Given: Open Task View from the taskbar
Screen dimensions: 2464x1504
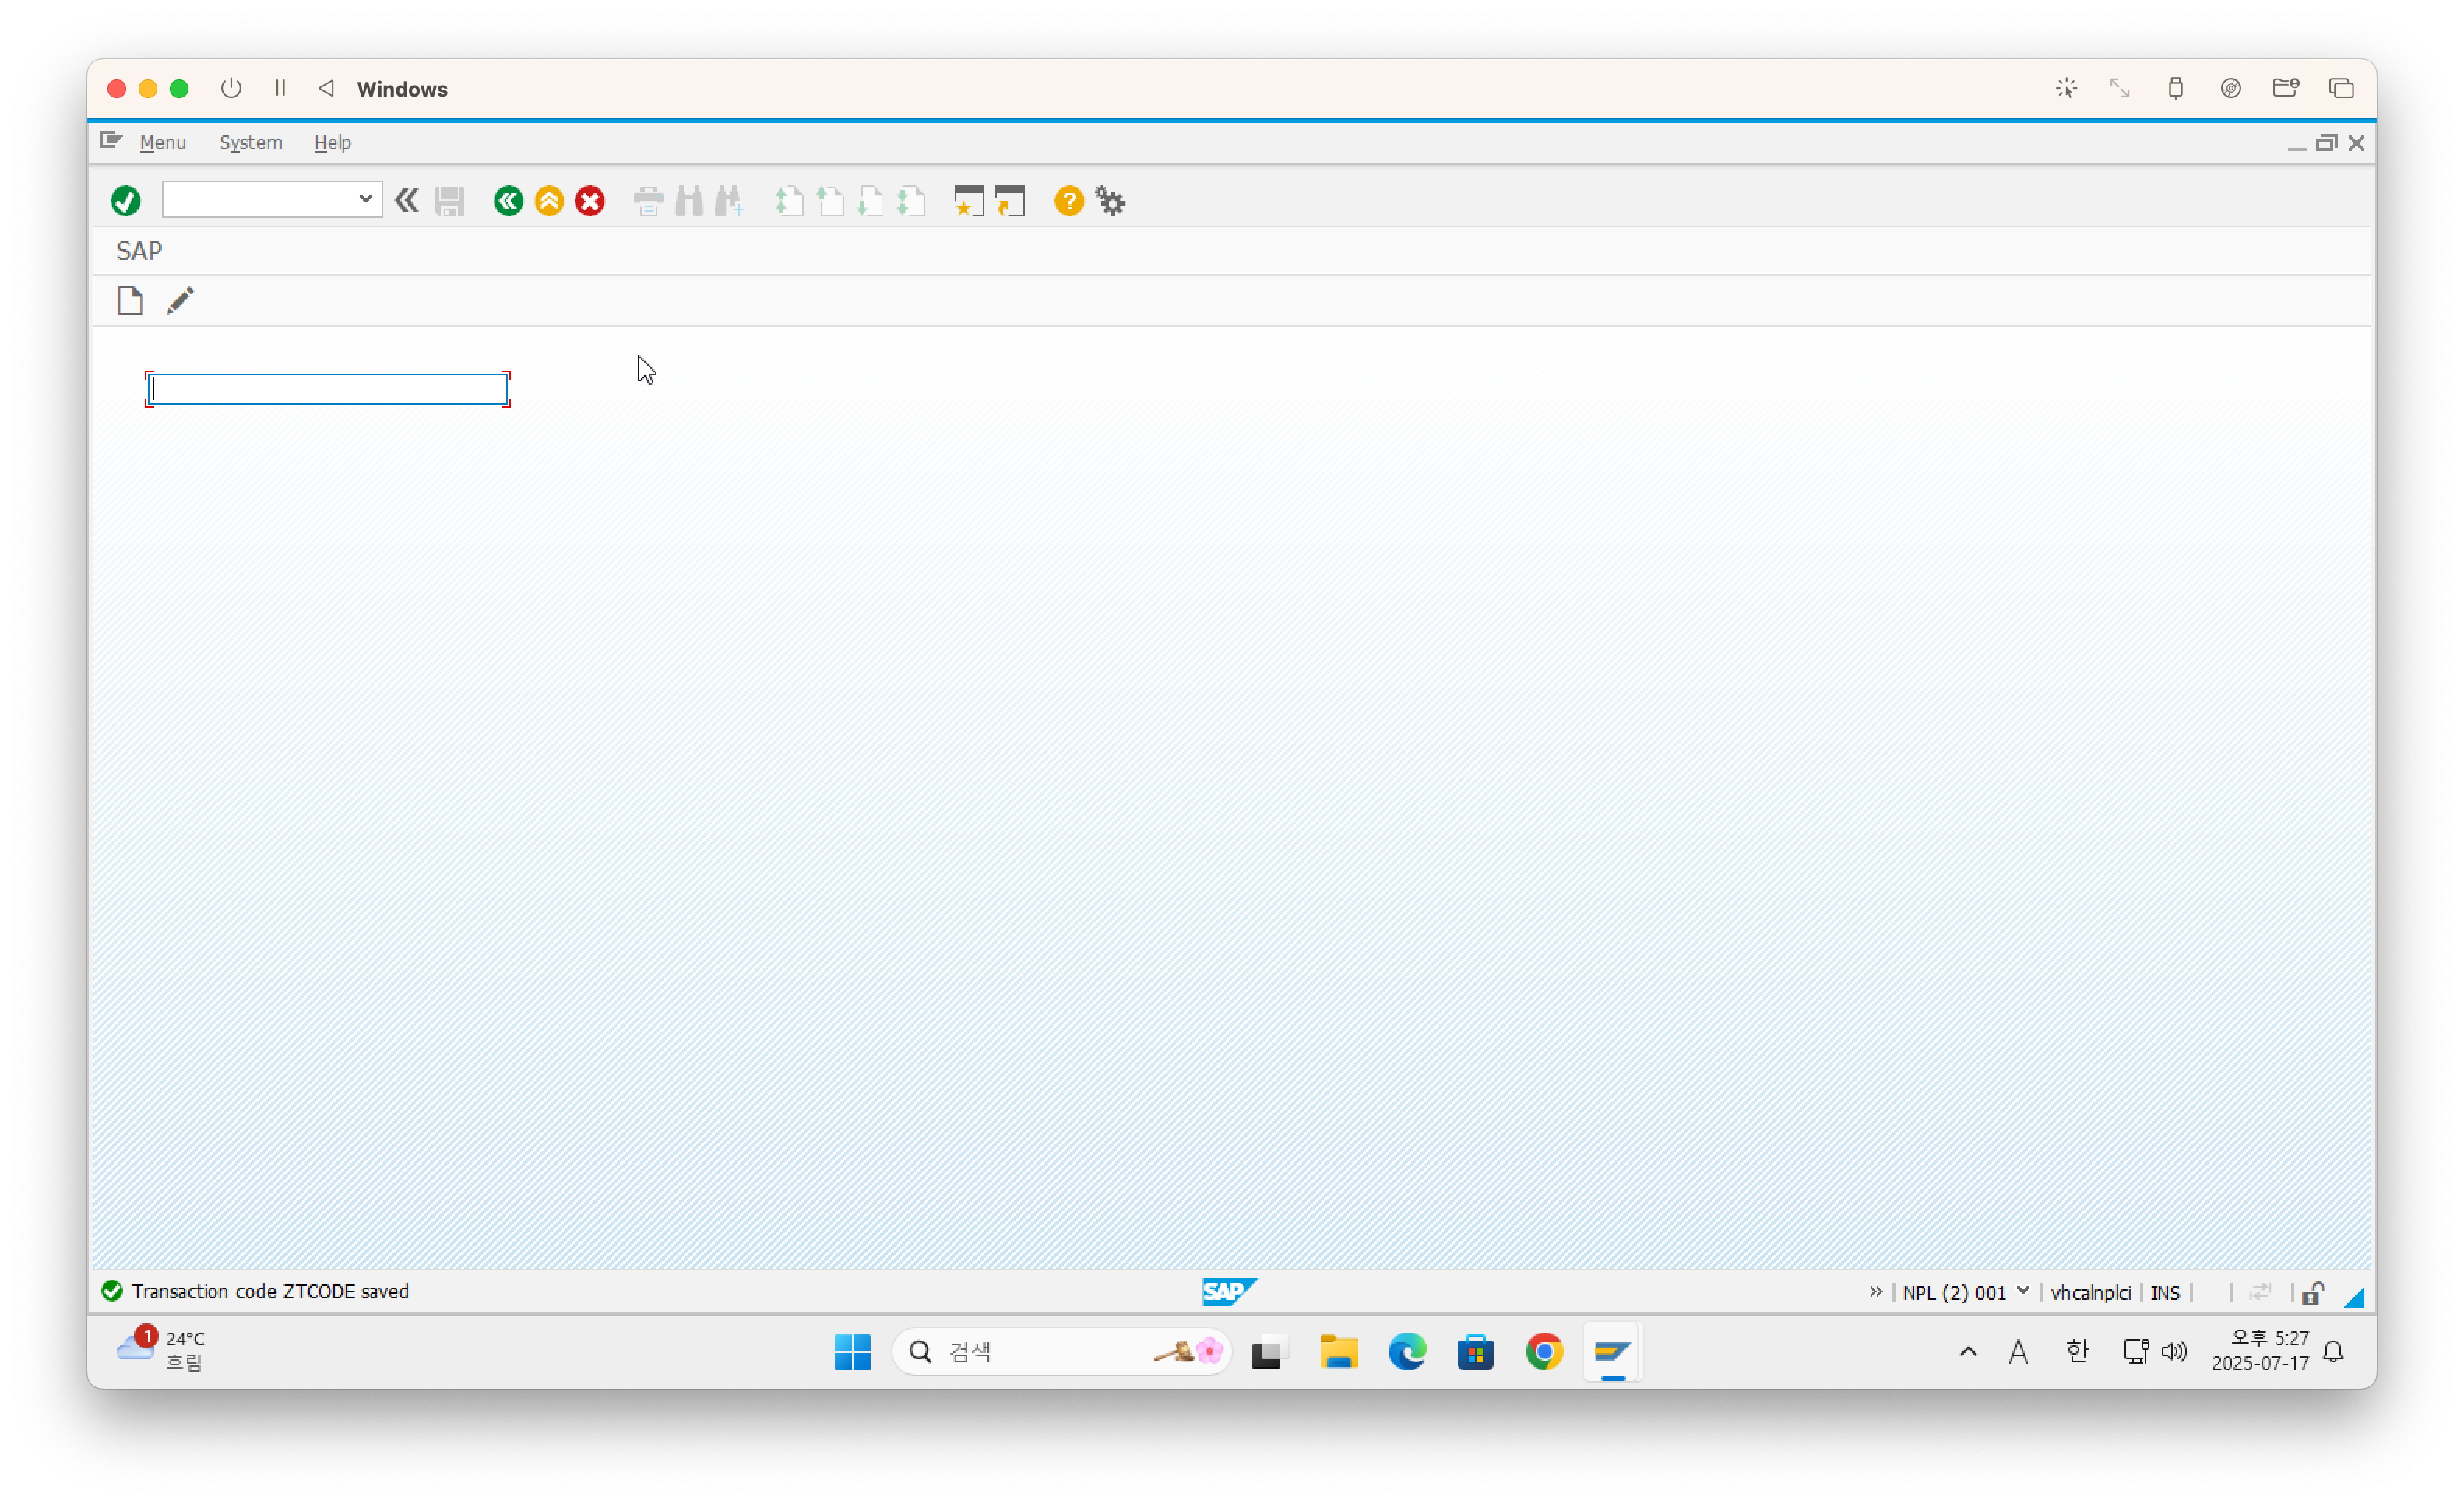Looking at the screenshot, I should [x=1268, y=1351].
